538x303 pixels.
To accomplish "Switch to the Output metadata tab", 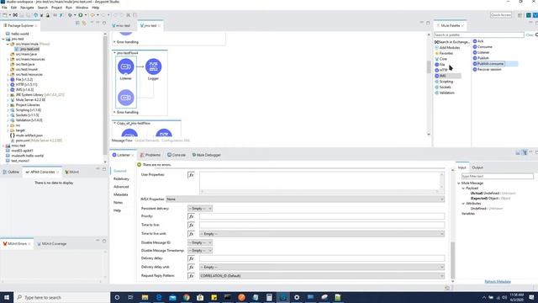I will [477, 167].
